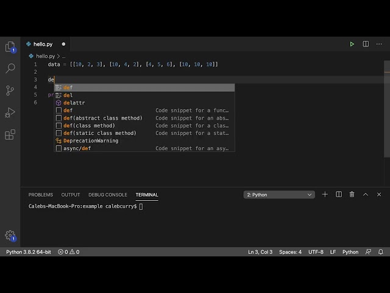Click line 1 data list code
390x293 pixels.
133,64
